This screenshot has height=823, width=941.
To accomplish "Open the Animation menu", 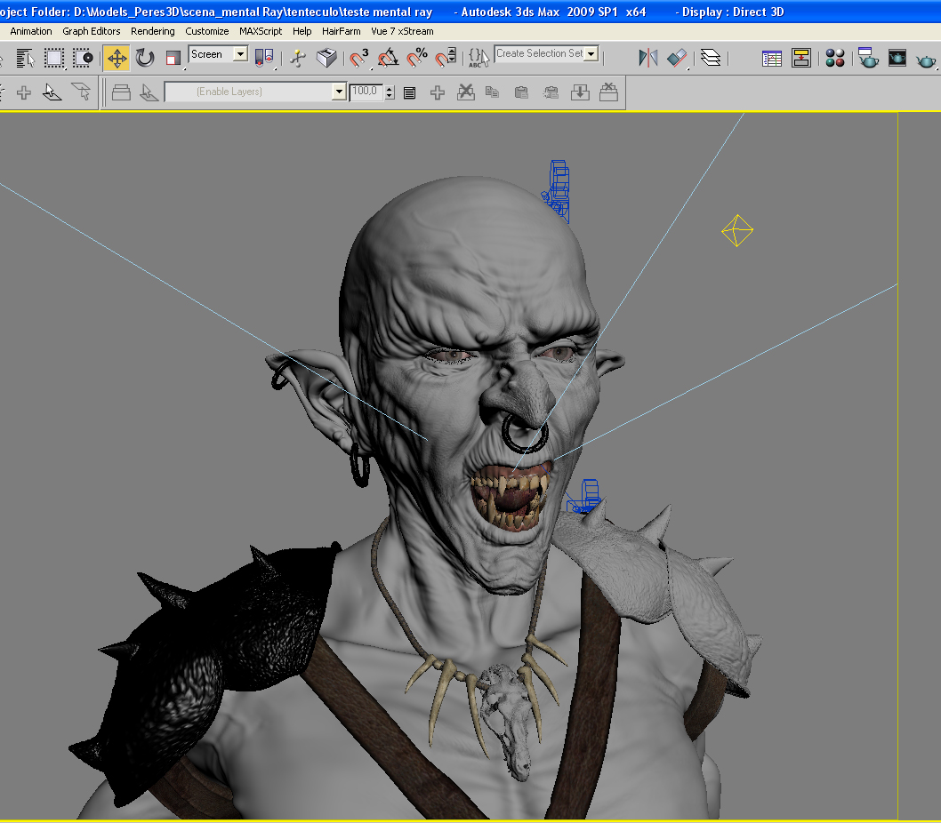I will tap(31, 31).
